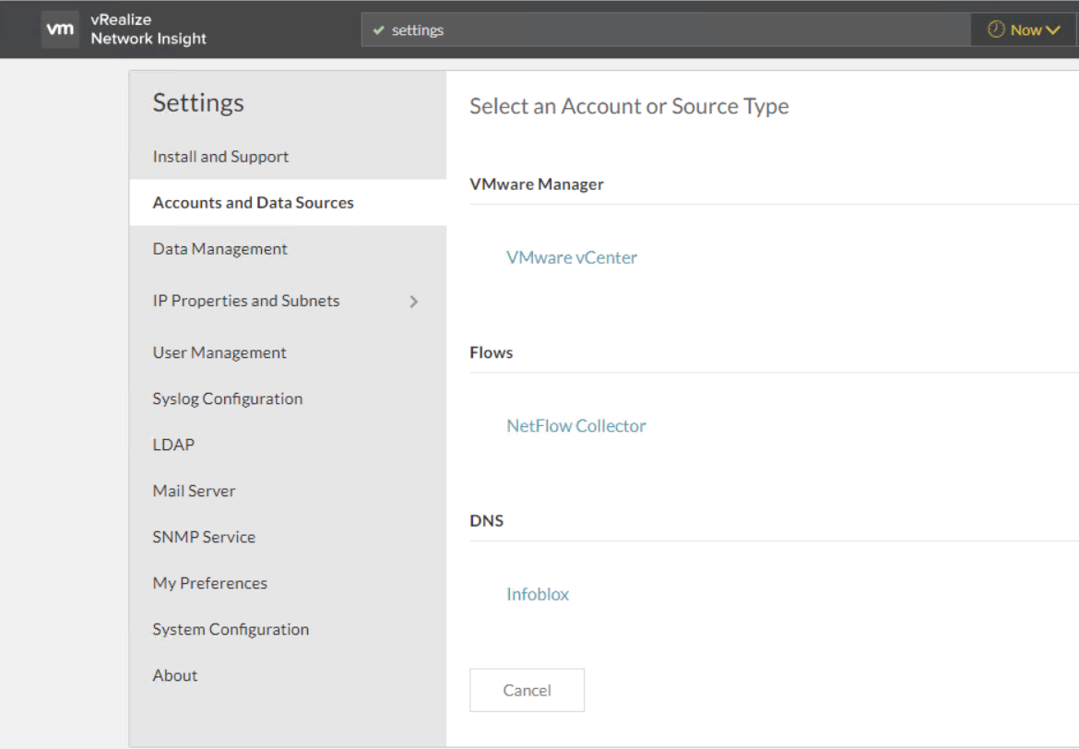Image resolution: width=1079 pixels, height=749 pixels.
Task: Open the About page
Action: pos(175,675)
